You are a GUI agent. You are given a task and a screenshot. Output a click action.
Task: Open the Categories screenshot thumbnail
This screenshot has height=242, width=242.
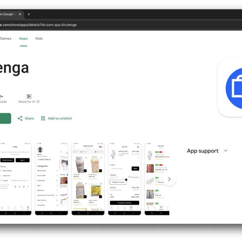tap(51, 179)
